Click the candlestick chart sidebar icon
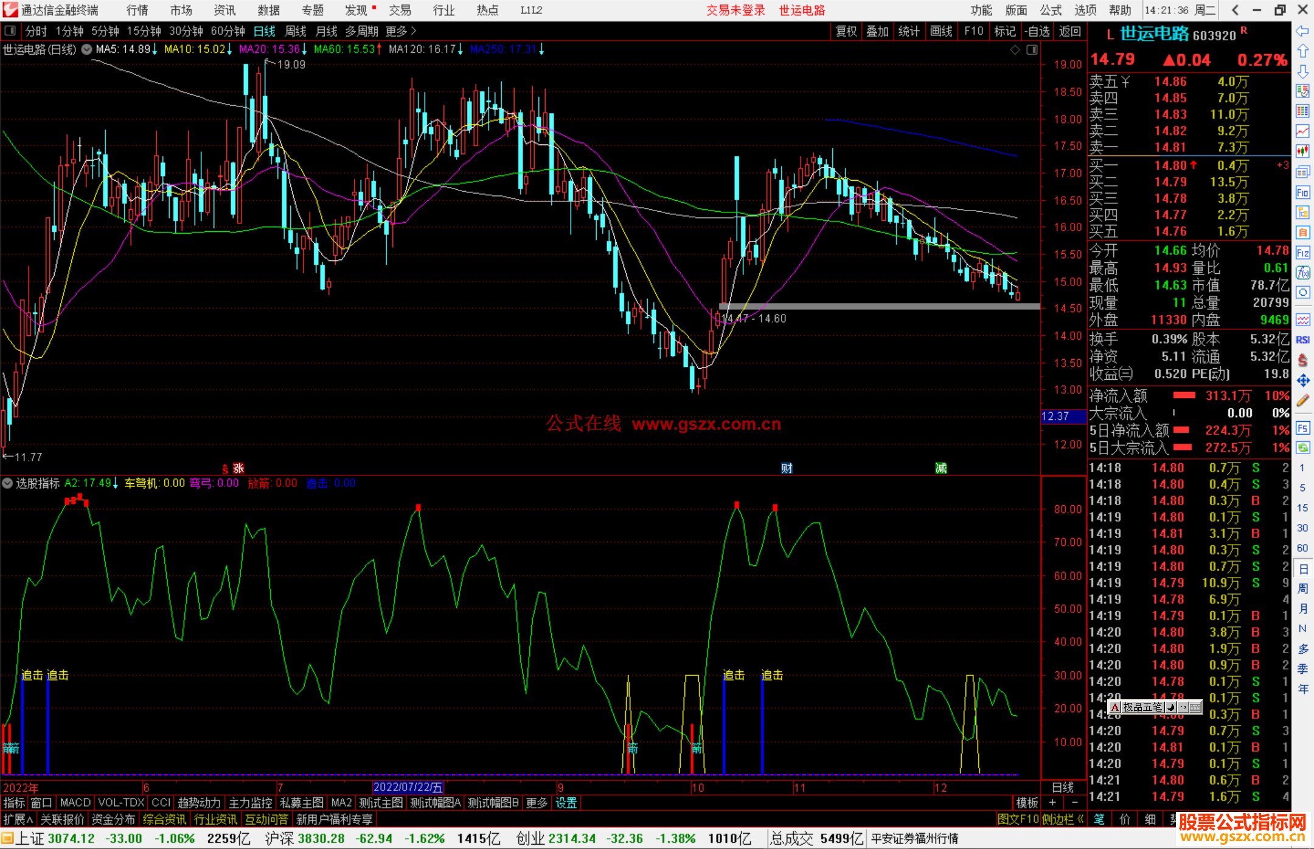Viewport: 1314px width, 849px height. tap(1302, 152)
